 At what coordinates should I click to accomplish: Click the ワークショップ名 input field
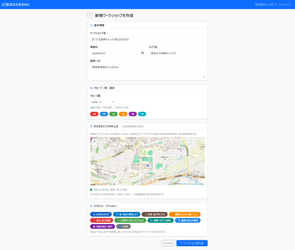point(147,39)
